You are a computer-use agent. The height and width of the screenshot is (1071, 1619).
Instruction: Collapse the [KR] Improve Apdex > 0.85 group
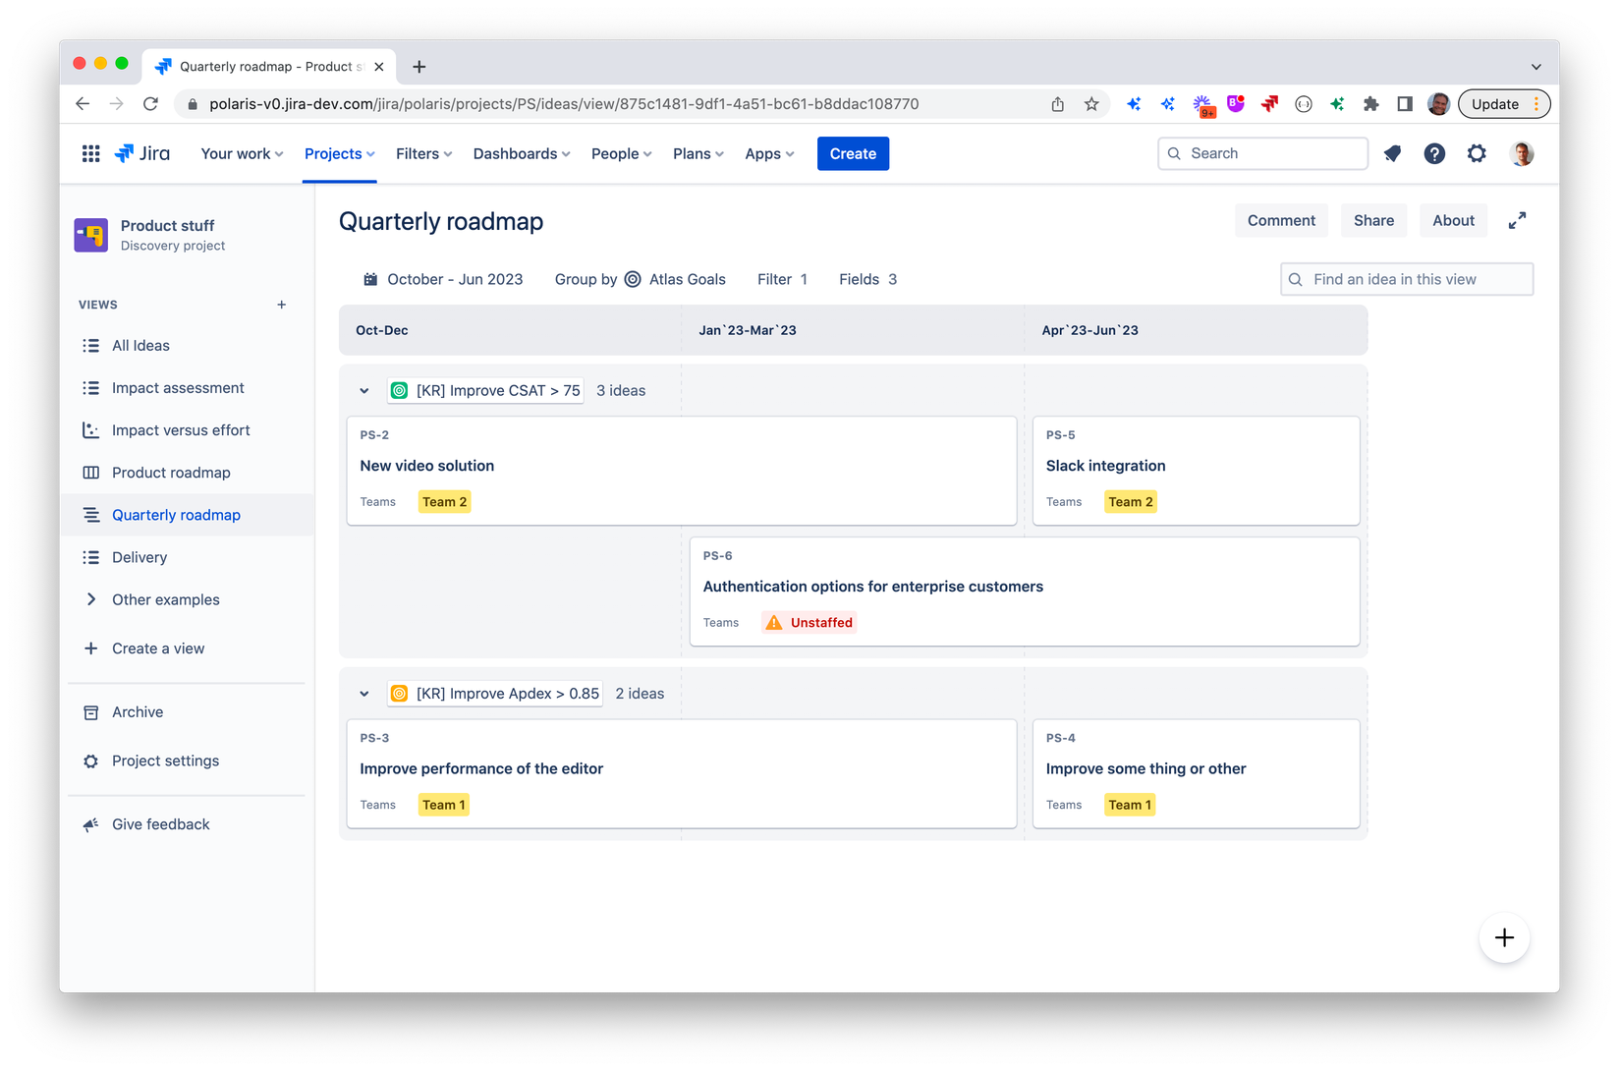363,693
